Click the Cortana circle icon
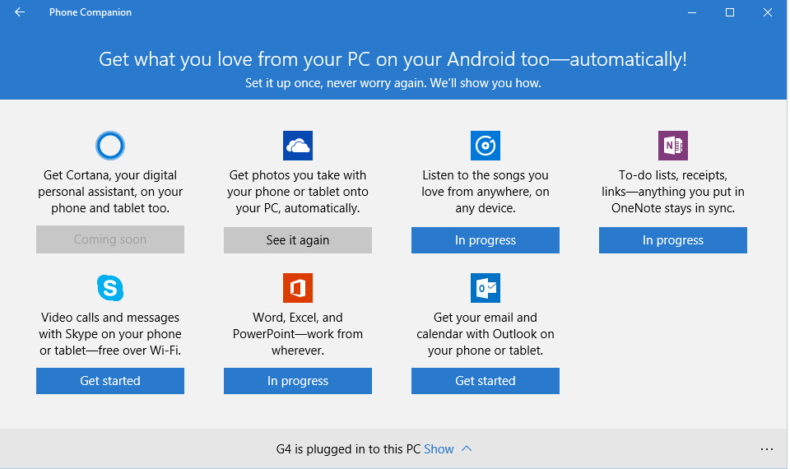790x469 pixels. [x=109, y=146]
